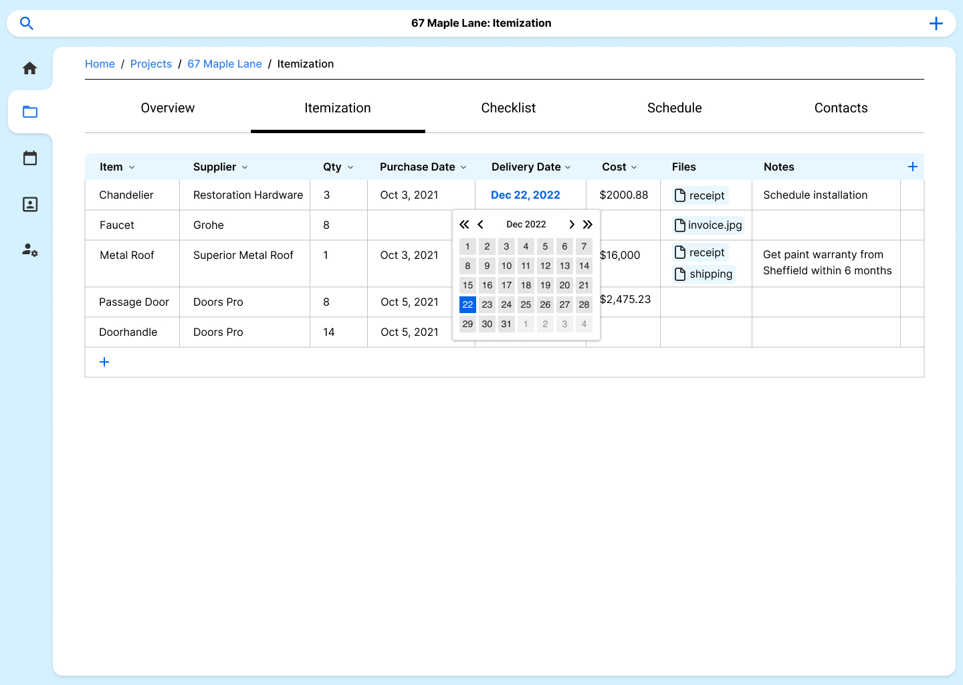Open user settings icon in sidebar
963x685 pixels.
30,250
